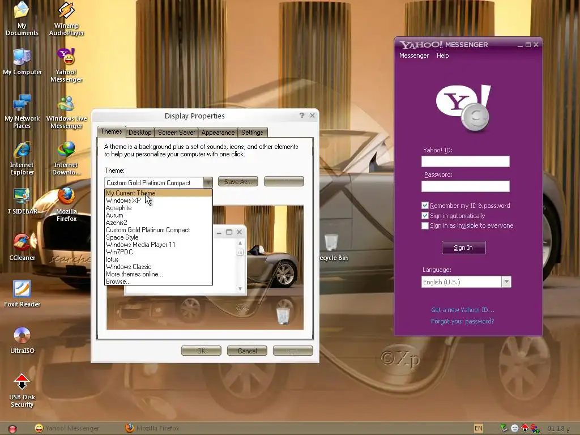Select My Current Theme from the list
This screenshot has width=580, height=435.
pos(159,193)
